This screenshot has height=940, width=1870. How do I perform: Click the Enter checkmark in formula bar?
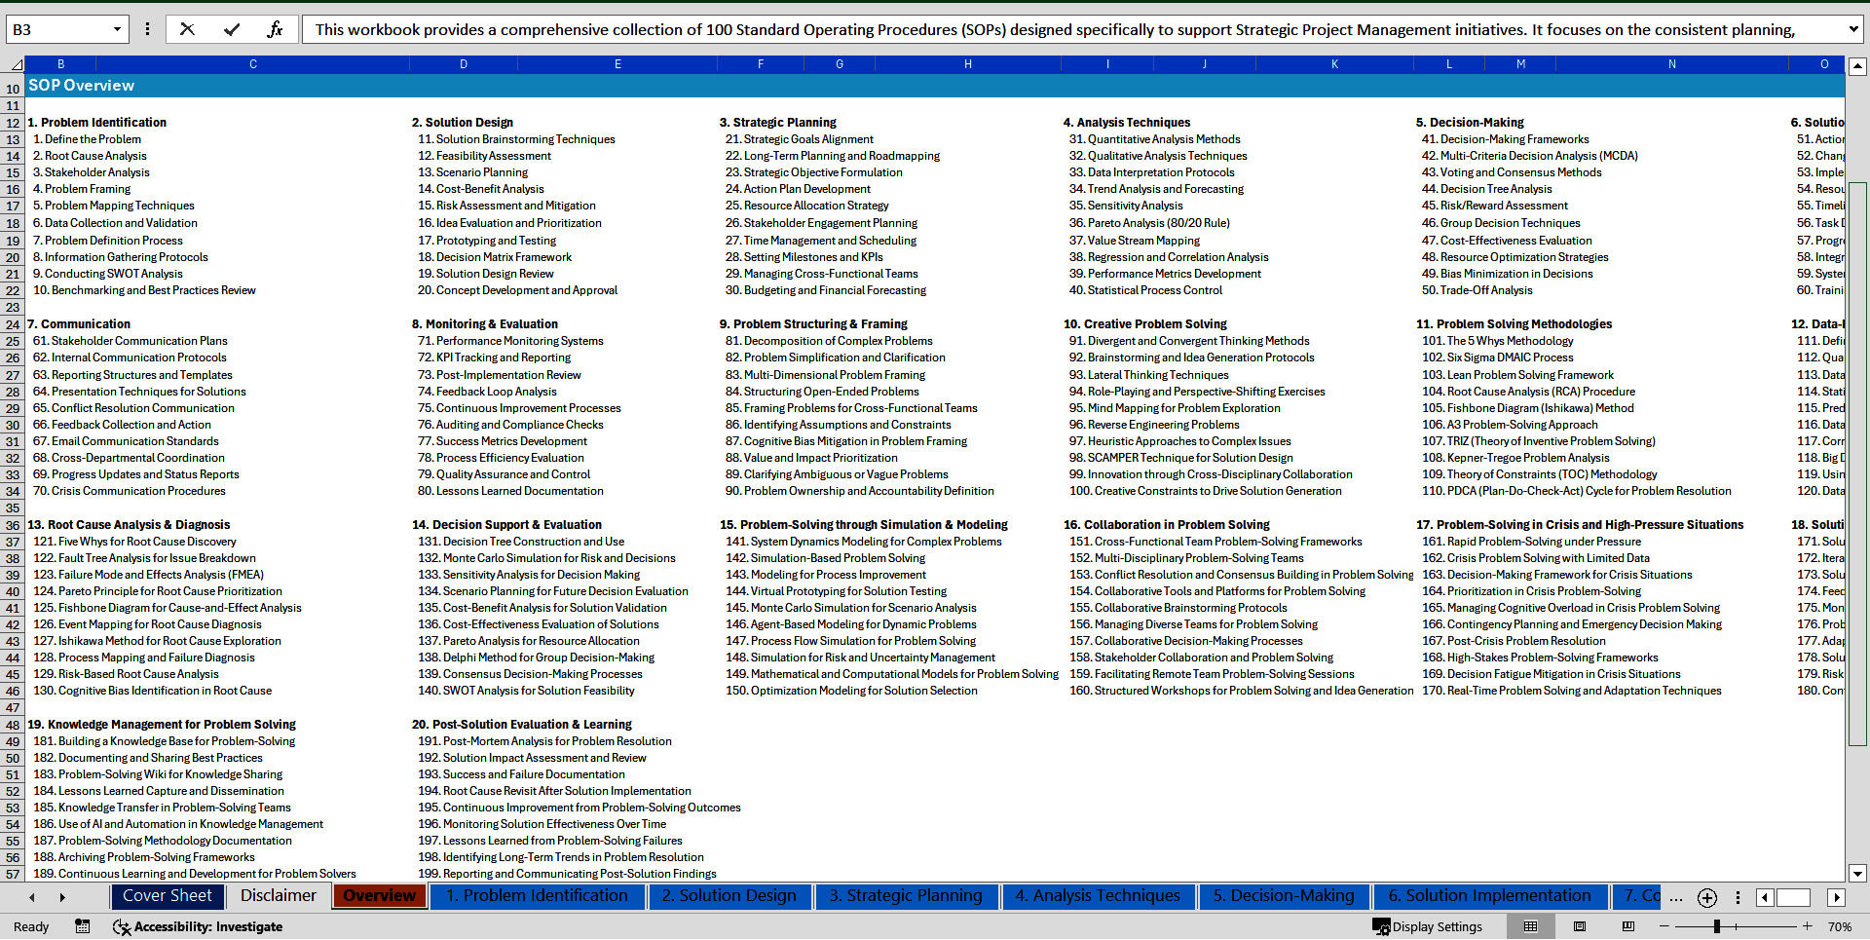tap(232, 29)
